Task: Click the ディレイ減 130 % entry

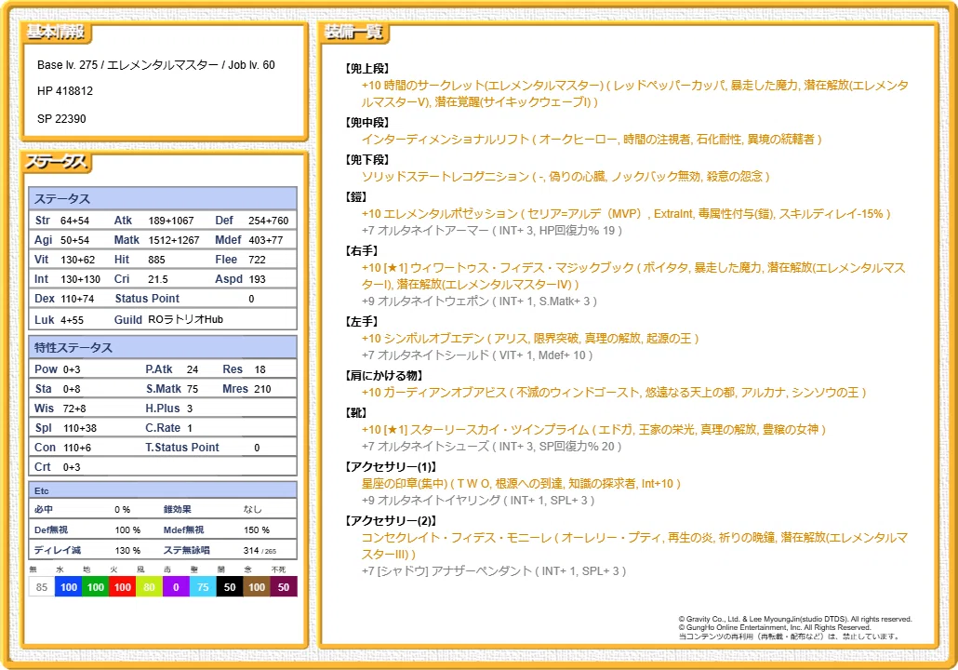Action: (87, 550)
